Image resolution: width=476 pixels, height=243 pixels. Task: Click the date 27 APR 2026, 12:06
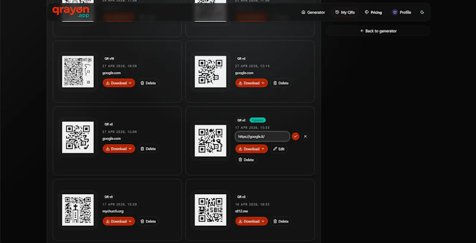click(x=120, y=132)
